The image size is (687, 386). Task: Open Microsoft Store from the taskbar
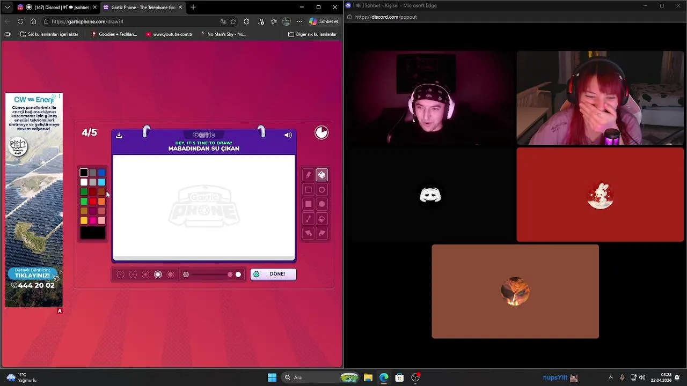(x=399, y=377)
